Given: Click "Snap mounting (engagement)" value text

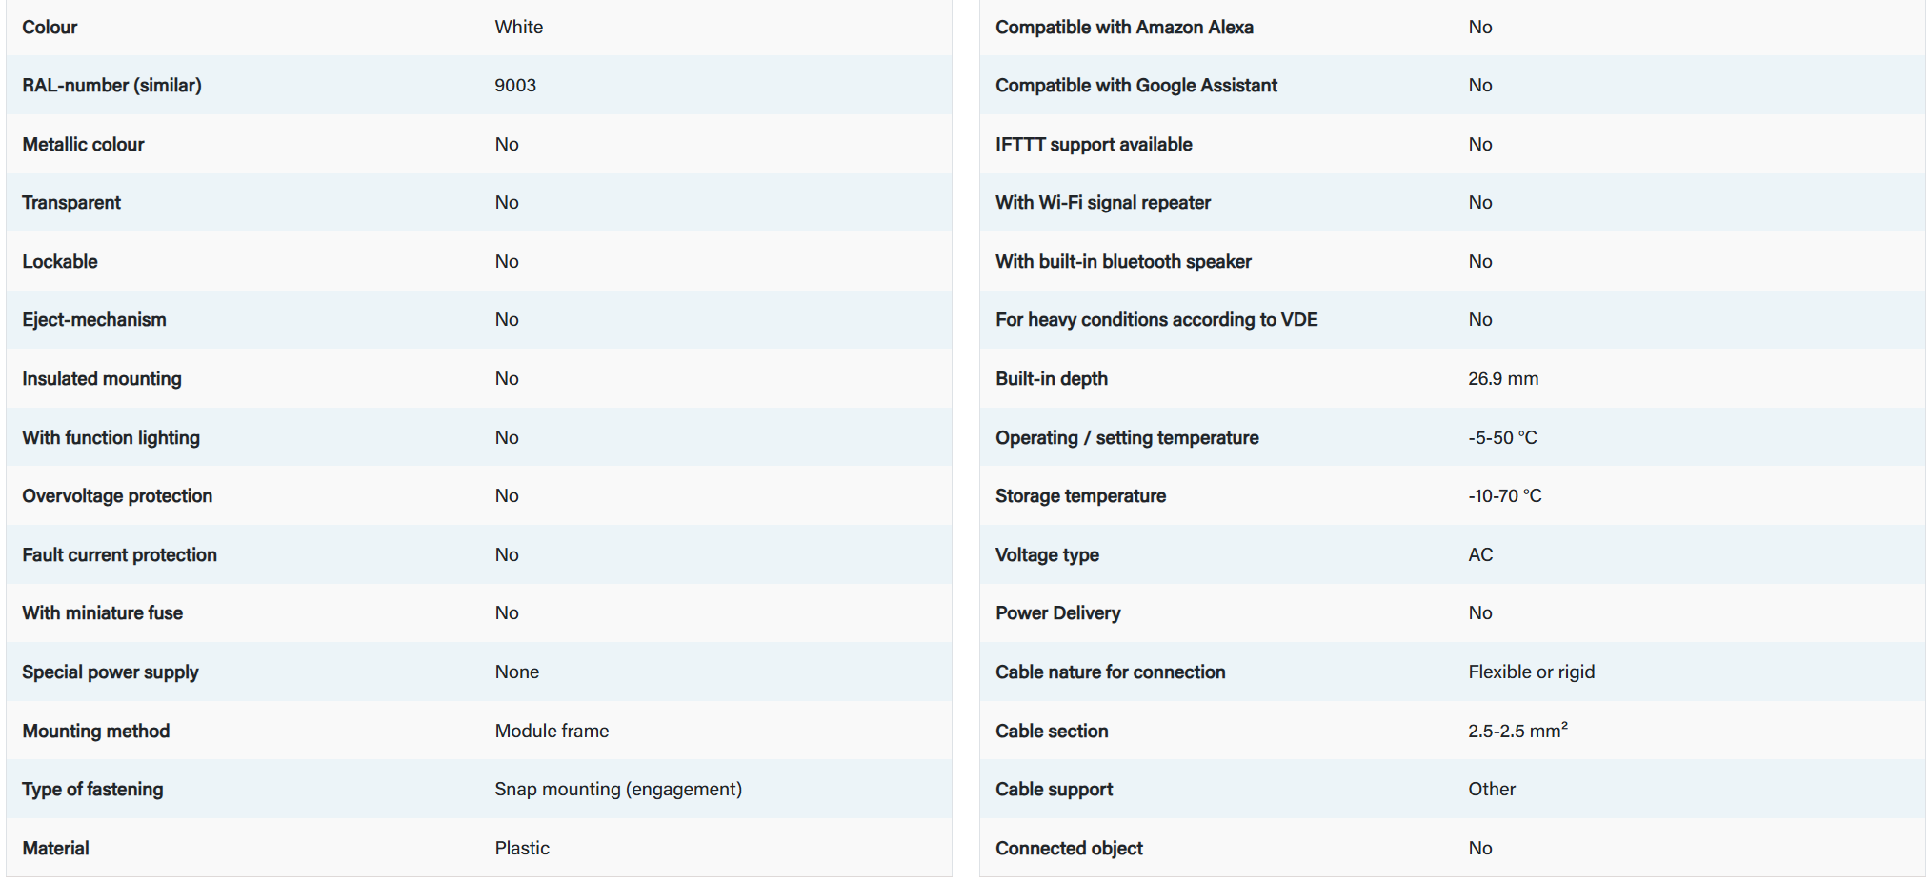Looking at the screenshot, I should click(x=617, y=790).
